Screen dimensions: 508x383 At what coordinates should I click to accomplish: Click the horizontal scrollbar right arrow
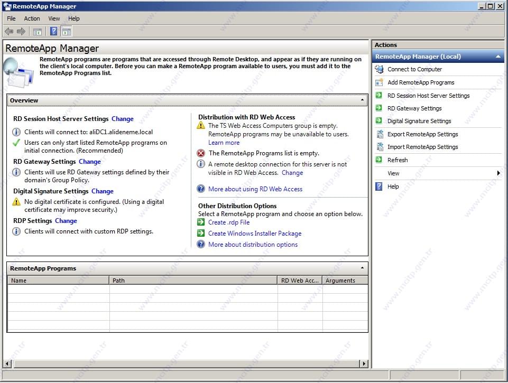point(364,363)
